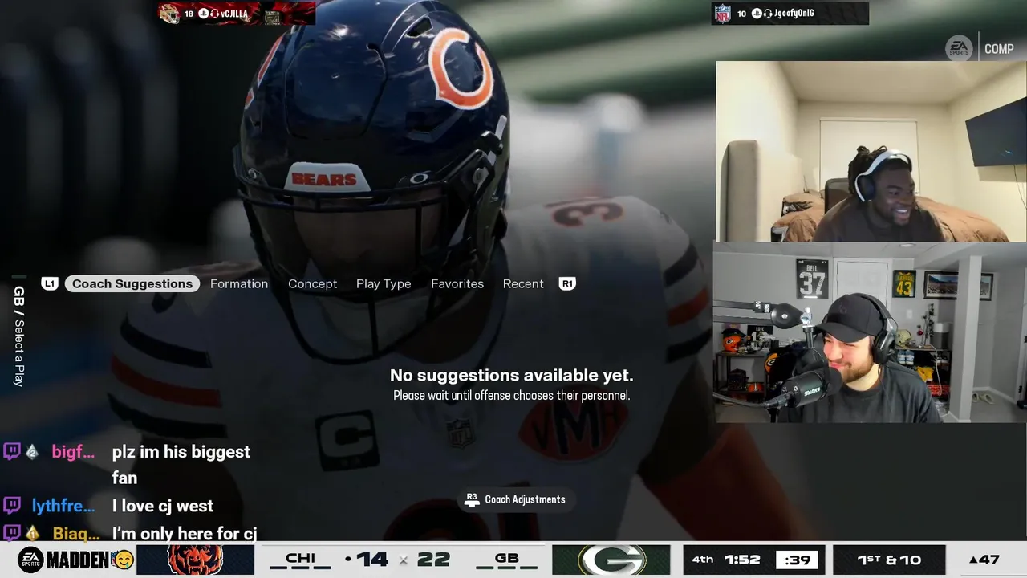
Task: Click the MADDEN title in scorebar
Action: tap(78, 560)
